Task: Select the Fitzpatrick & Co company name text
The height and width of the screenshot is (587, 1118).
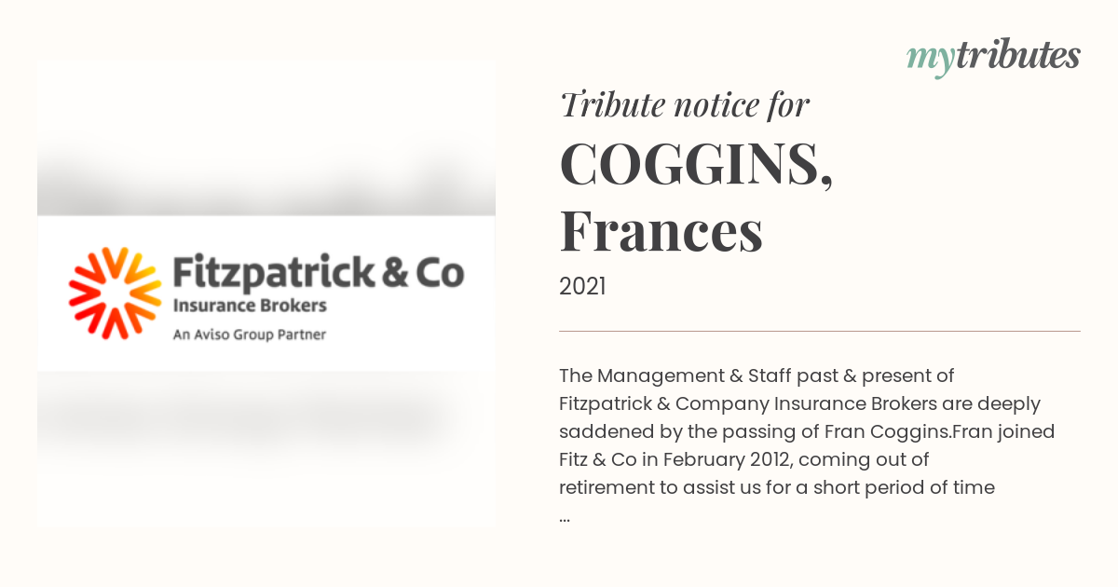Action: point(319,273)
